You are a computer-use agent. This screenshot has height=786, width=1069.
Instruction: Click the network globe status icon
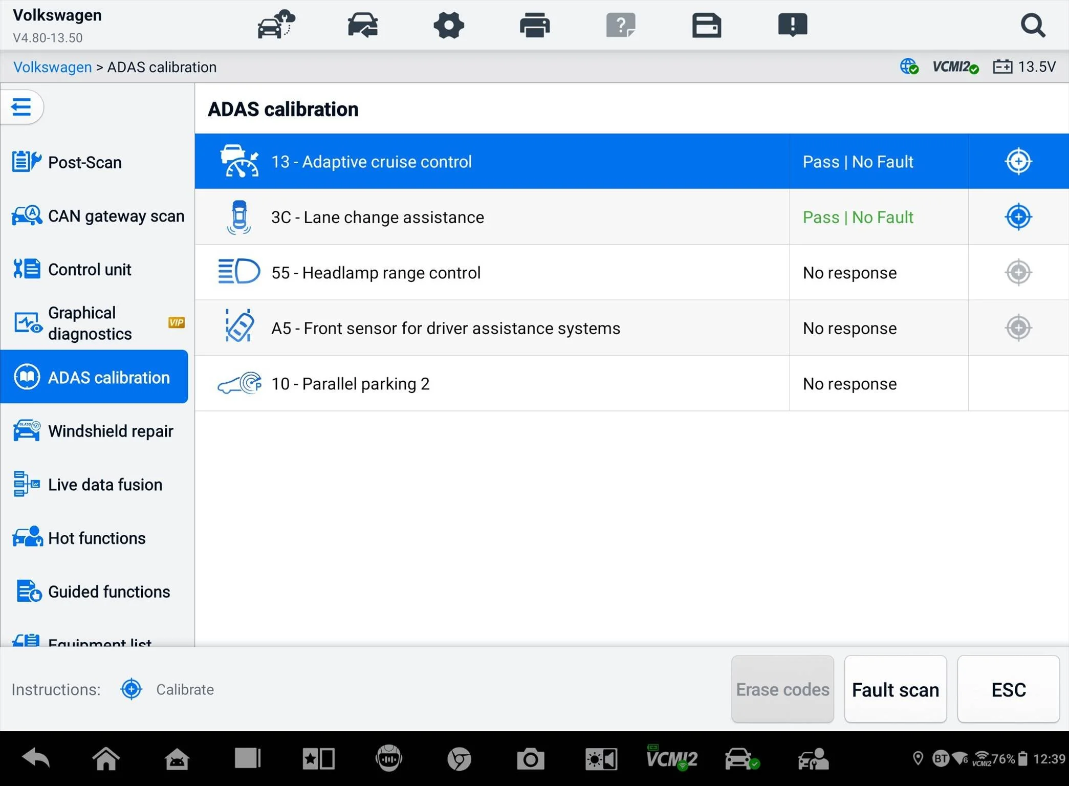[909, 67]
